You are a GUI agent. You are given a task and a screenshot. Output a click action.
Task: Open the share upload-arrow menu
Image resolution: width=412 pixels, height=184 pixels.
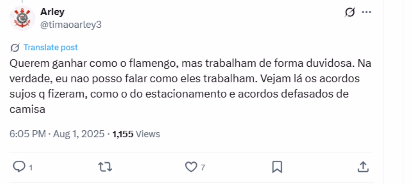[363, 167]
